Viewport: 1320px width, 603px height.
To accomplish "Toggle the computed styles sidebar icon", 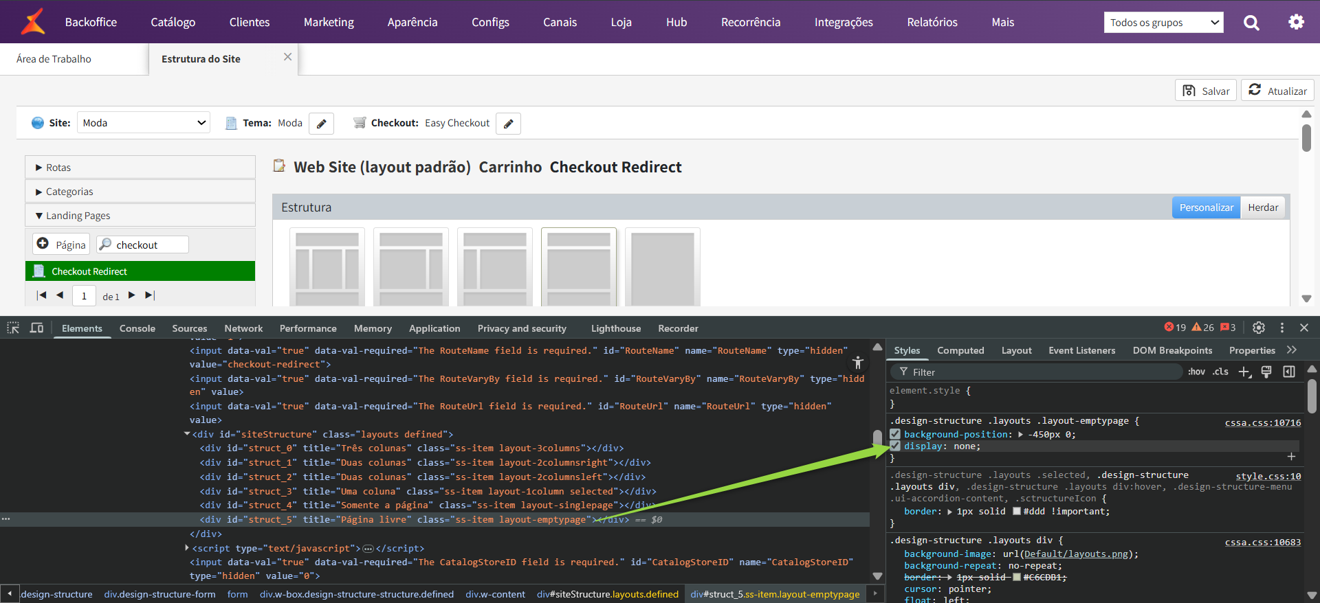I will tap(1289, 372).
